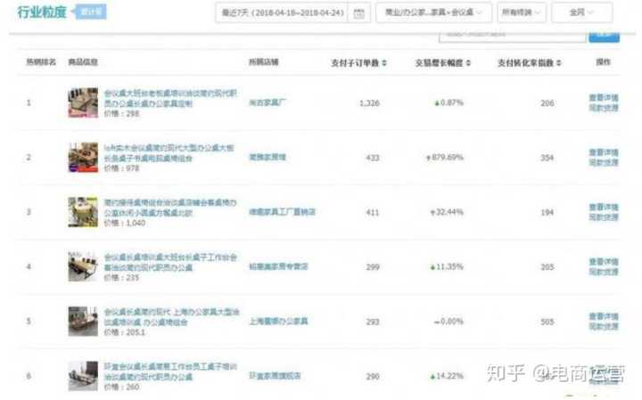Image resolution: width=642 pixels, height=400 pixels.
Task: Select the order count 290 cell
Action: click(x=373, y=376)
